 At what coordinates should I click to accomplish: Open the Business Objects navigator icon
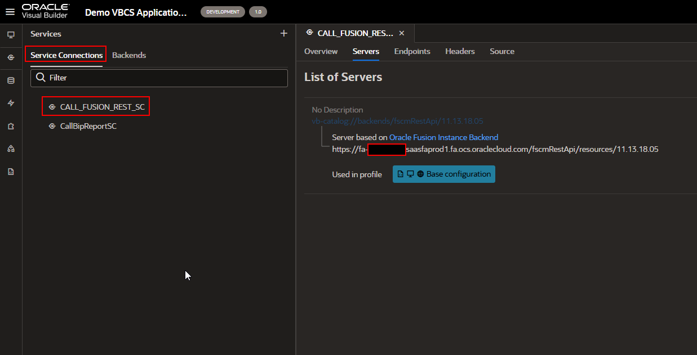click(11, 80)
